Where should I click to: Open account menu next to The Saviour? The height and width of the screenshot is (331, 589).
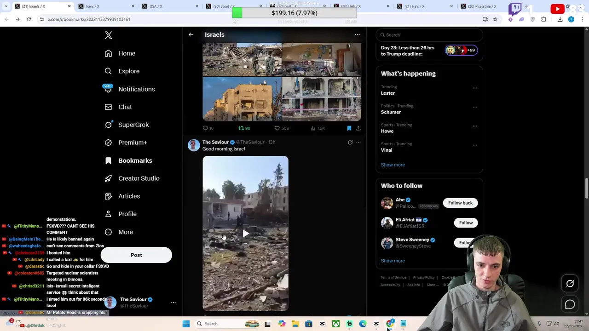[173, 302]
